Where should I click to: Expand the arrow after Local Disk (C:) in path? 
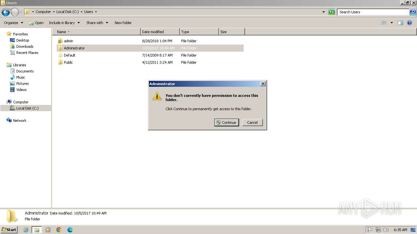(x=81, y=12)
